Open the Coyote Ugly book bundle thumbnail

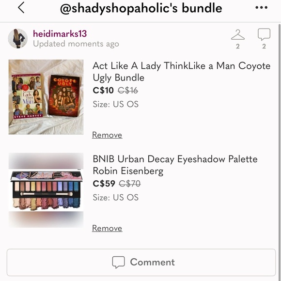(x=46, y=97)
